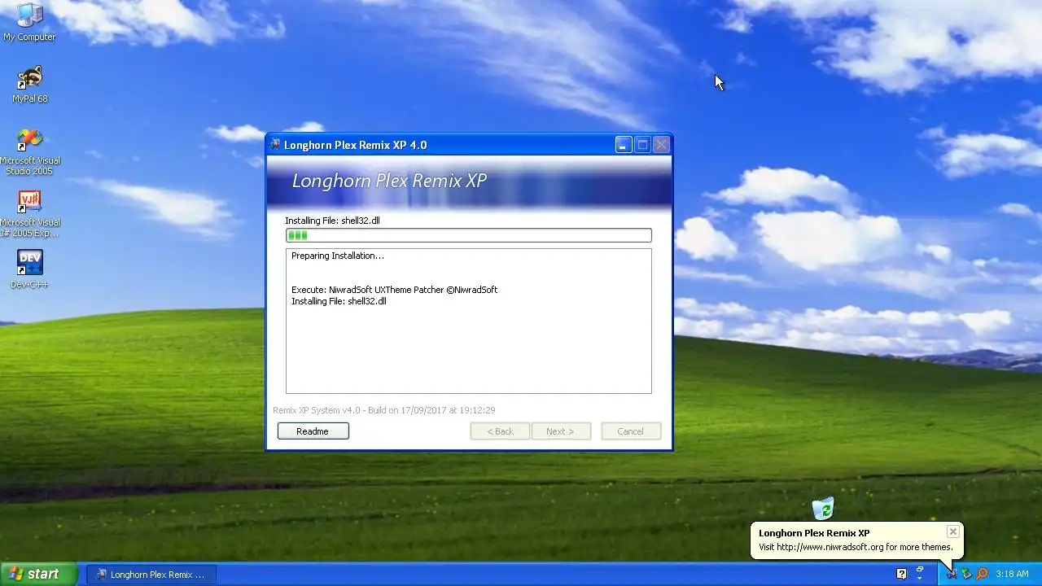Click the 'Remix XP System v4.0' build text

(x=384, y=410)
